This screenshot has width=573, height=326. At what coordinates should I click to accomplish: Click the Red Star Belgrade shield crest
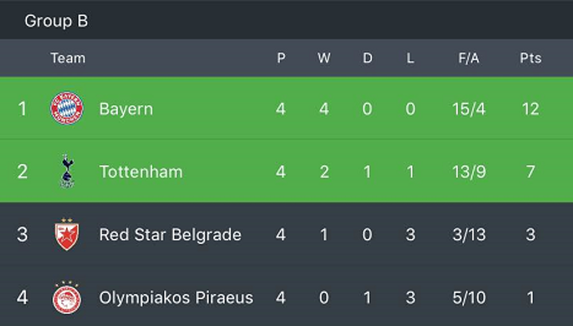click(67, 235)
